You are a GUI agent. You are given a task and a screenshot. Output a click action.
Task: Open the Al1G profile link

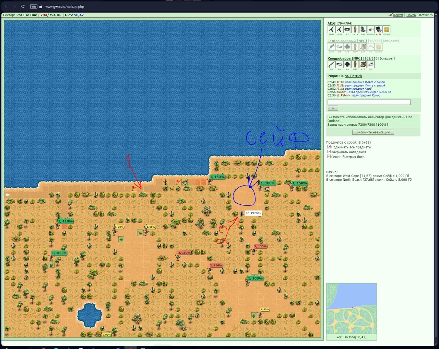click(x=331, y=23)
